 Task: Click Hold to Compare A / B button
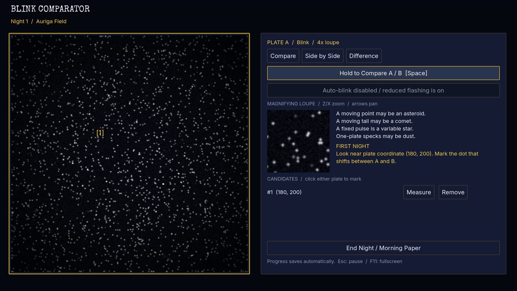(383, 73)
